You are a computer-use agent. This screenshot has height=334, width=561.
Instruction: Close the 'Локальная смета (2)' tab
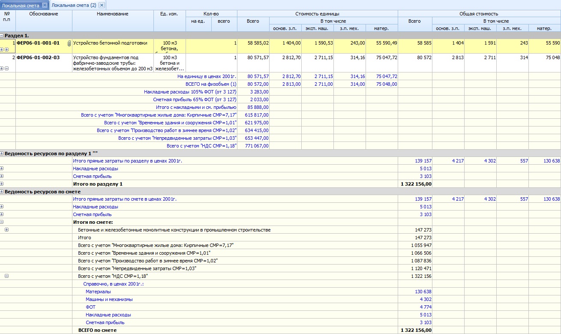(101, 5)
